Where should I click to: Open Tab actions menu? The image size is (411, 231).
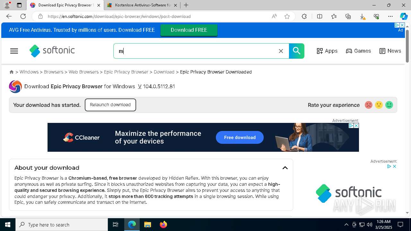click(x=19, y=5)
